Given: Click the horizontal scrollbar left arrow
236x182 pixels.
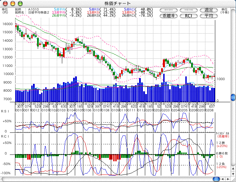Looking at the screenshot, I should click(223, 179).
